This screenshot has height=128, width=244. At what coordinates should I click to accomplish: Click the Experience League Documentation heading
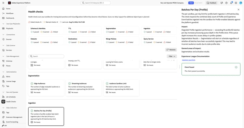196,56
